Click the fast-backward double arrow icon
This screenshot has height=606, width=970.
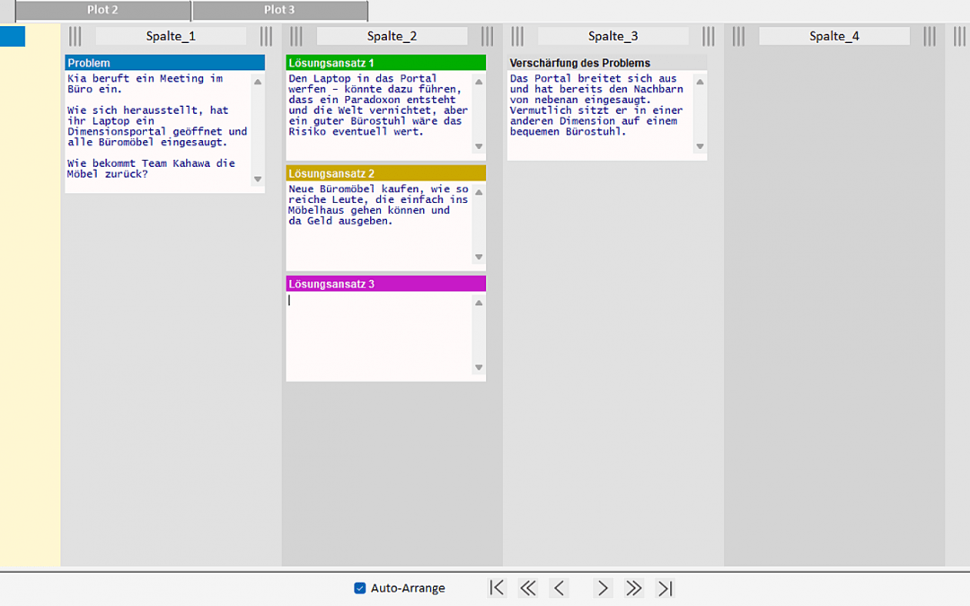[528, 588]
